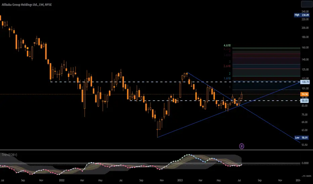Click the 2.618 Fibonacci level label
The height and width of the screenshot is (184, 313).
click(x=227, y=66)
